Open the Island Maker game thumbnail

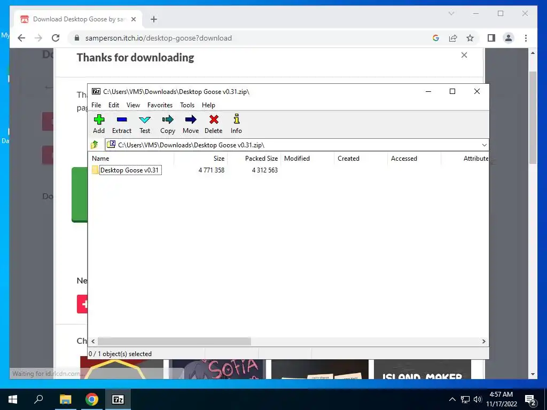[x=422, y=369]
